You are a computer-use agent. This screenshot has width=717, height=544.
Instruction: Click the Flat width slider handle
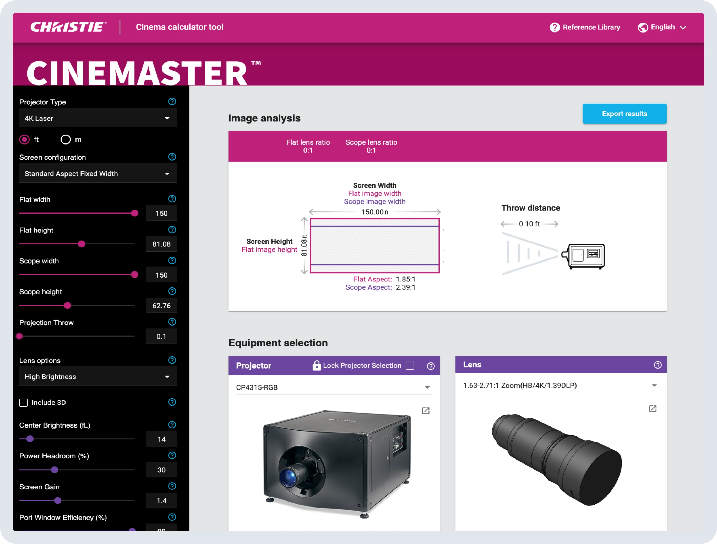134,213
